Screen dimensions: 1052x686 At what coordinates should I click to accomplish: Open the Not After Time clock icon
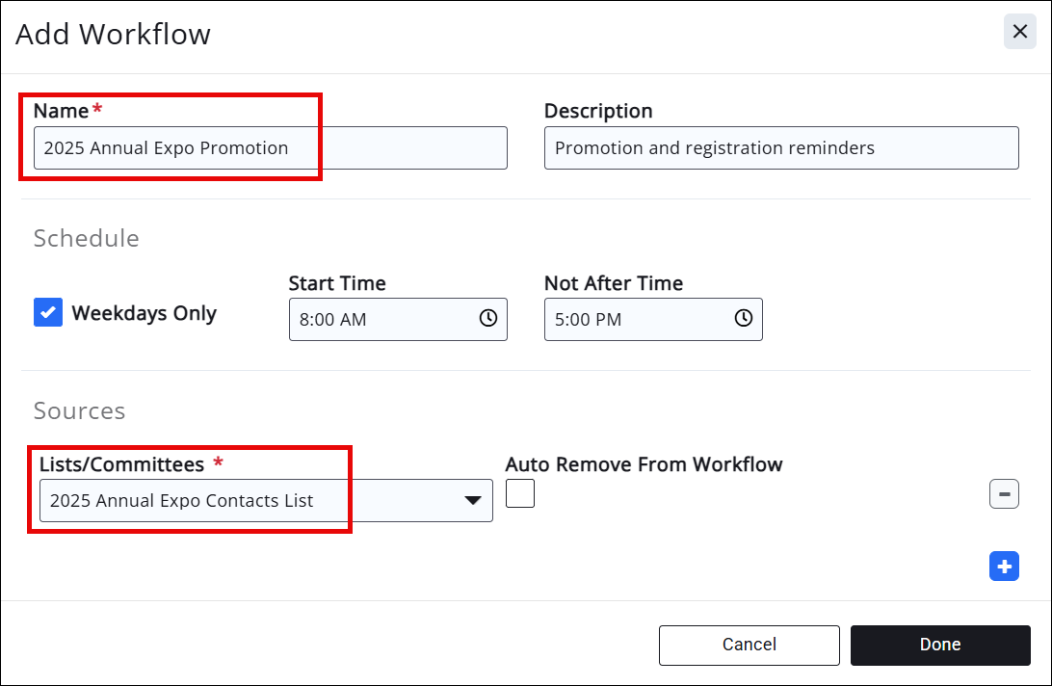[744, 318]
